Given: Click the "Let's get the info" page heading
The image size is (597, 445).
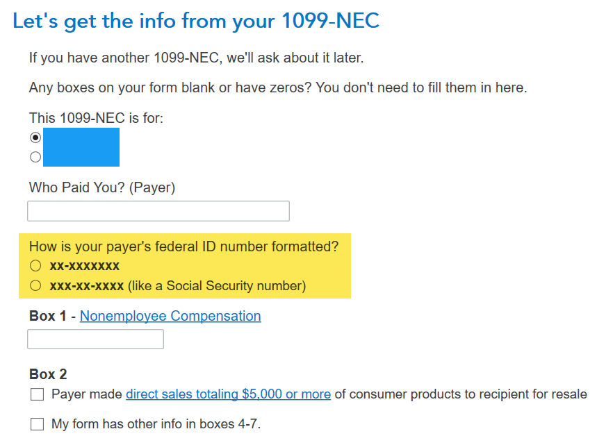Looking at the screenshot, I should [x=196, y=21].
